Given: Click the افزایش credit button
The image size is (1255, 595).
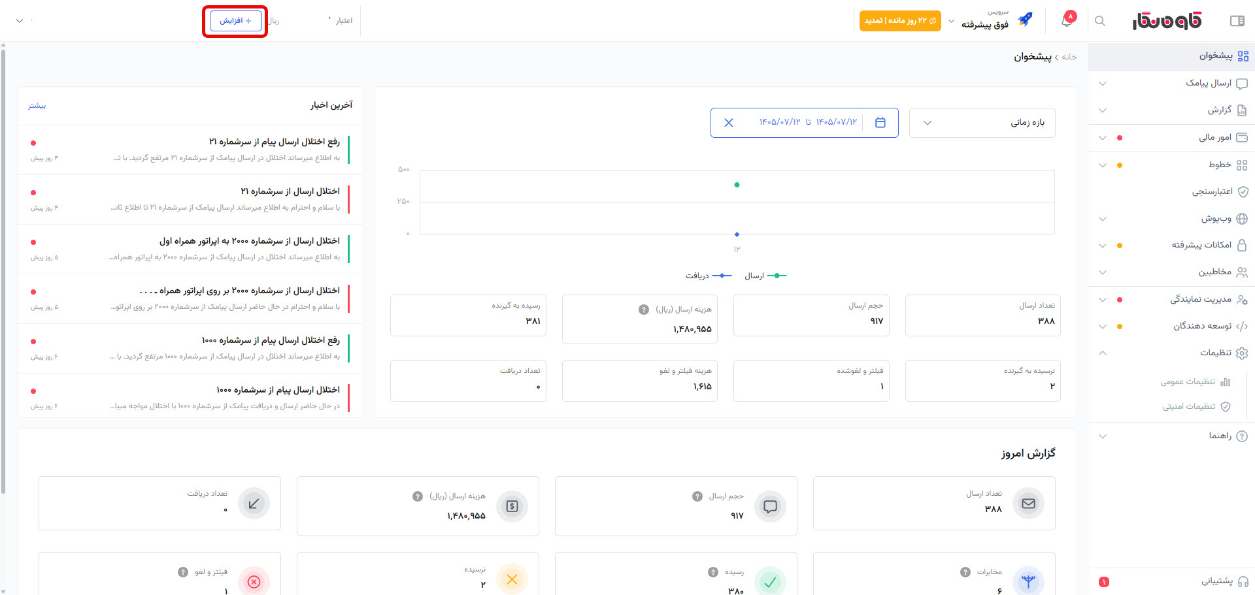Looking at the screenshot, I should click(x=235, y=21).
